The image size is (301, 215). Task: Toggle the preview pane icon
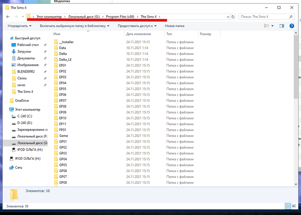pos(281,26)
